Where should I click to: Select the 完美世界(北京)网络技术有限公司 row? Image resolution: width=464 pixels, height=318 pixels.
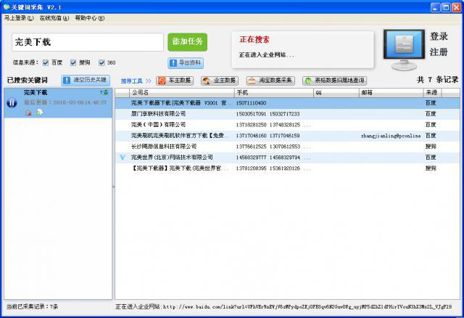tap(288, 158)
